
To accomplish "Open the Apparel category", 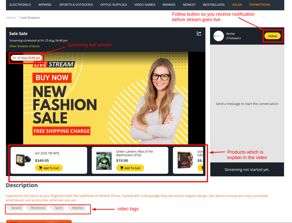I will point(45,5).
